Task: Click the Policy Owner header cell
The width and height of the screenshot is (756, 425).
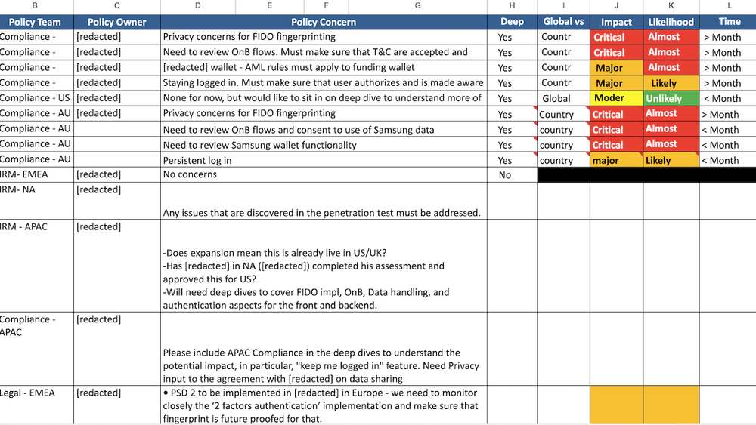Action: (x=116, y=22)
